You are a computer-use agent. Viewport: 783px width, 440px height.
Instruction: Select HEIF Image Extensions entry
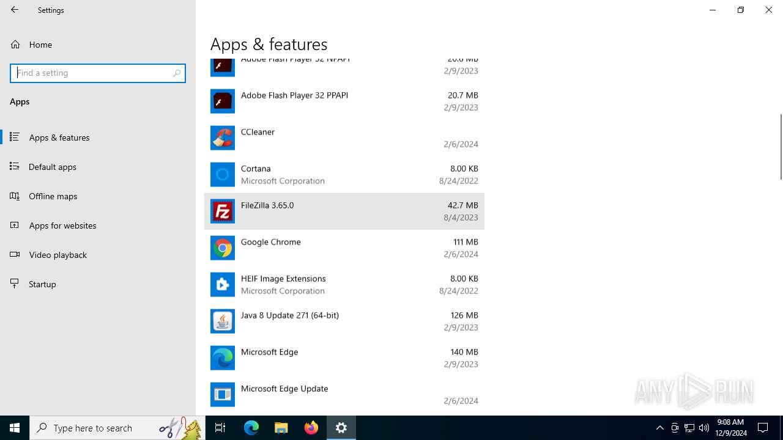coord(344,285)
